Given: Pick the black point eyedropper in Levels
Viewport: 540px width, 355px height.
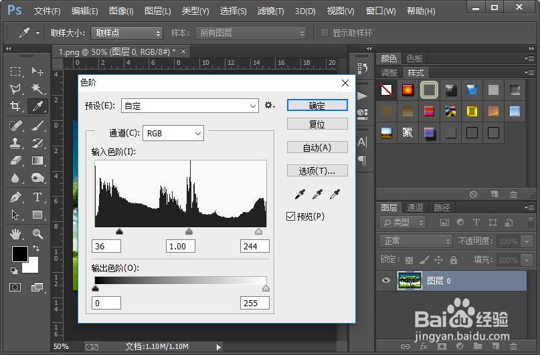Looking at the screenshot, I should [x=300, y=195].
